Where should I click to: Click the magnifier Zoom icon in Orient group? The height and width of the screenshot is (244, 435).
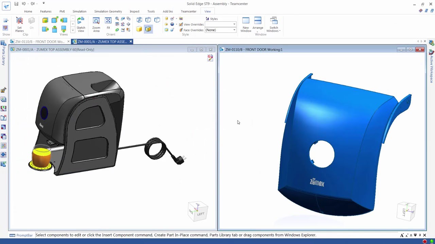(117, 19)
